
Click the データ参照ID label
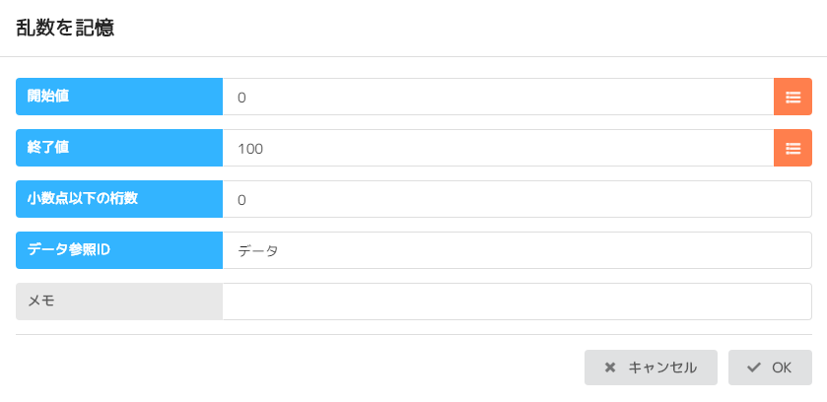pos(118,250)
